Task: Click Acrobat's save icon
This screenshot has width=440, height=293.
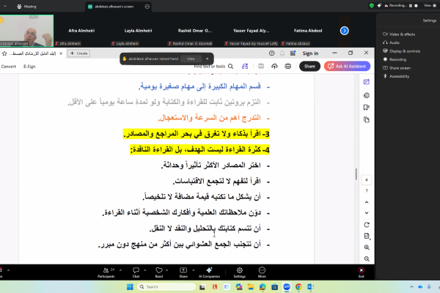Action: (261, 66)
